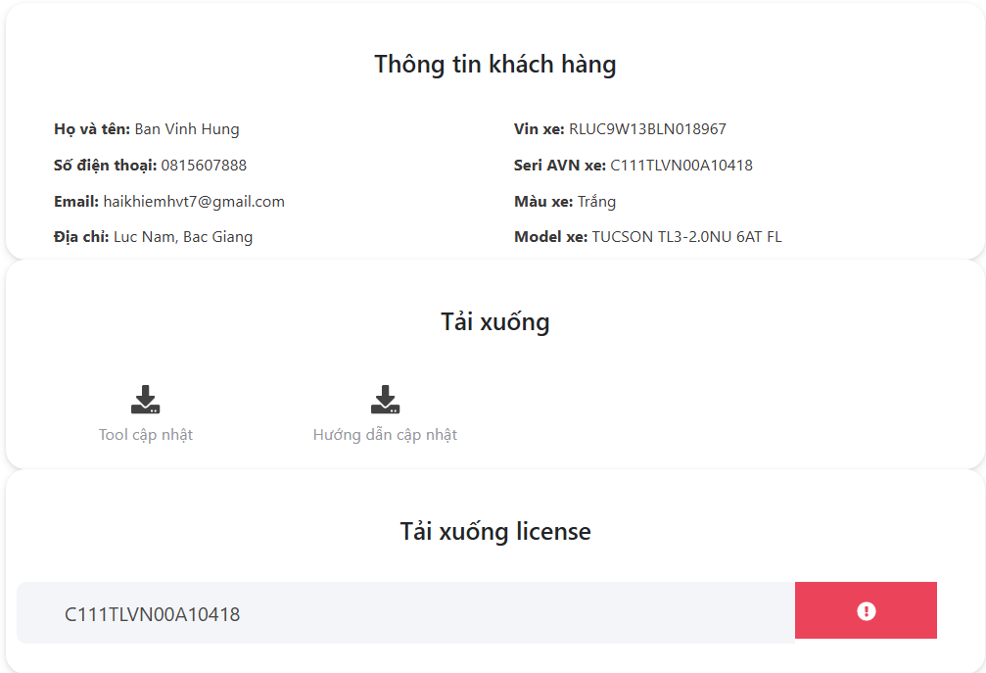
Task: Click the download icon above Hướng dẫn cập nhật
Action: 385,400
